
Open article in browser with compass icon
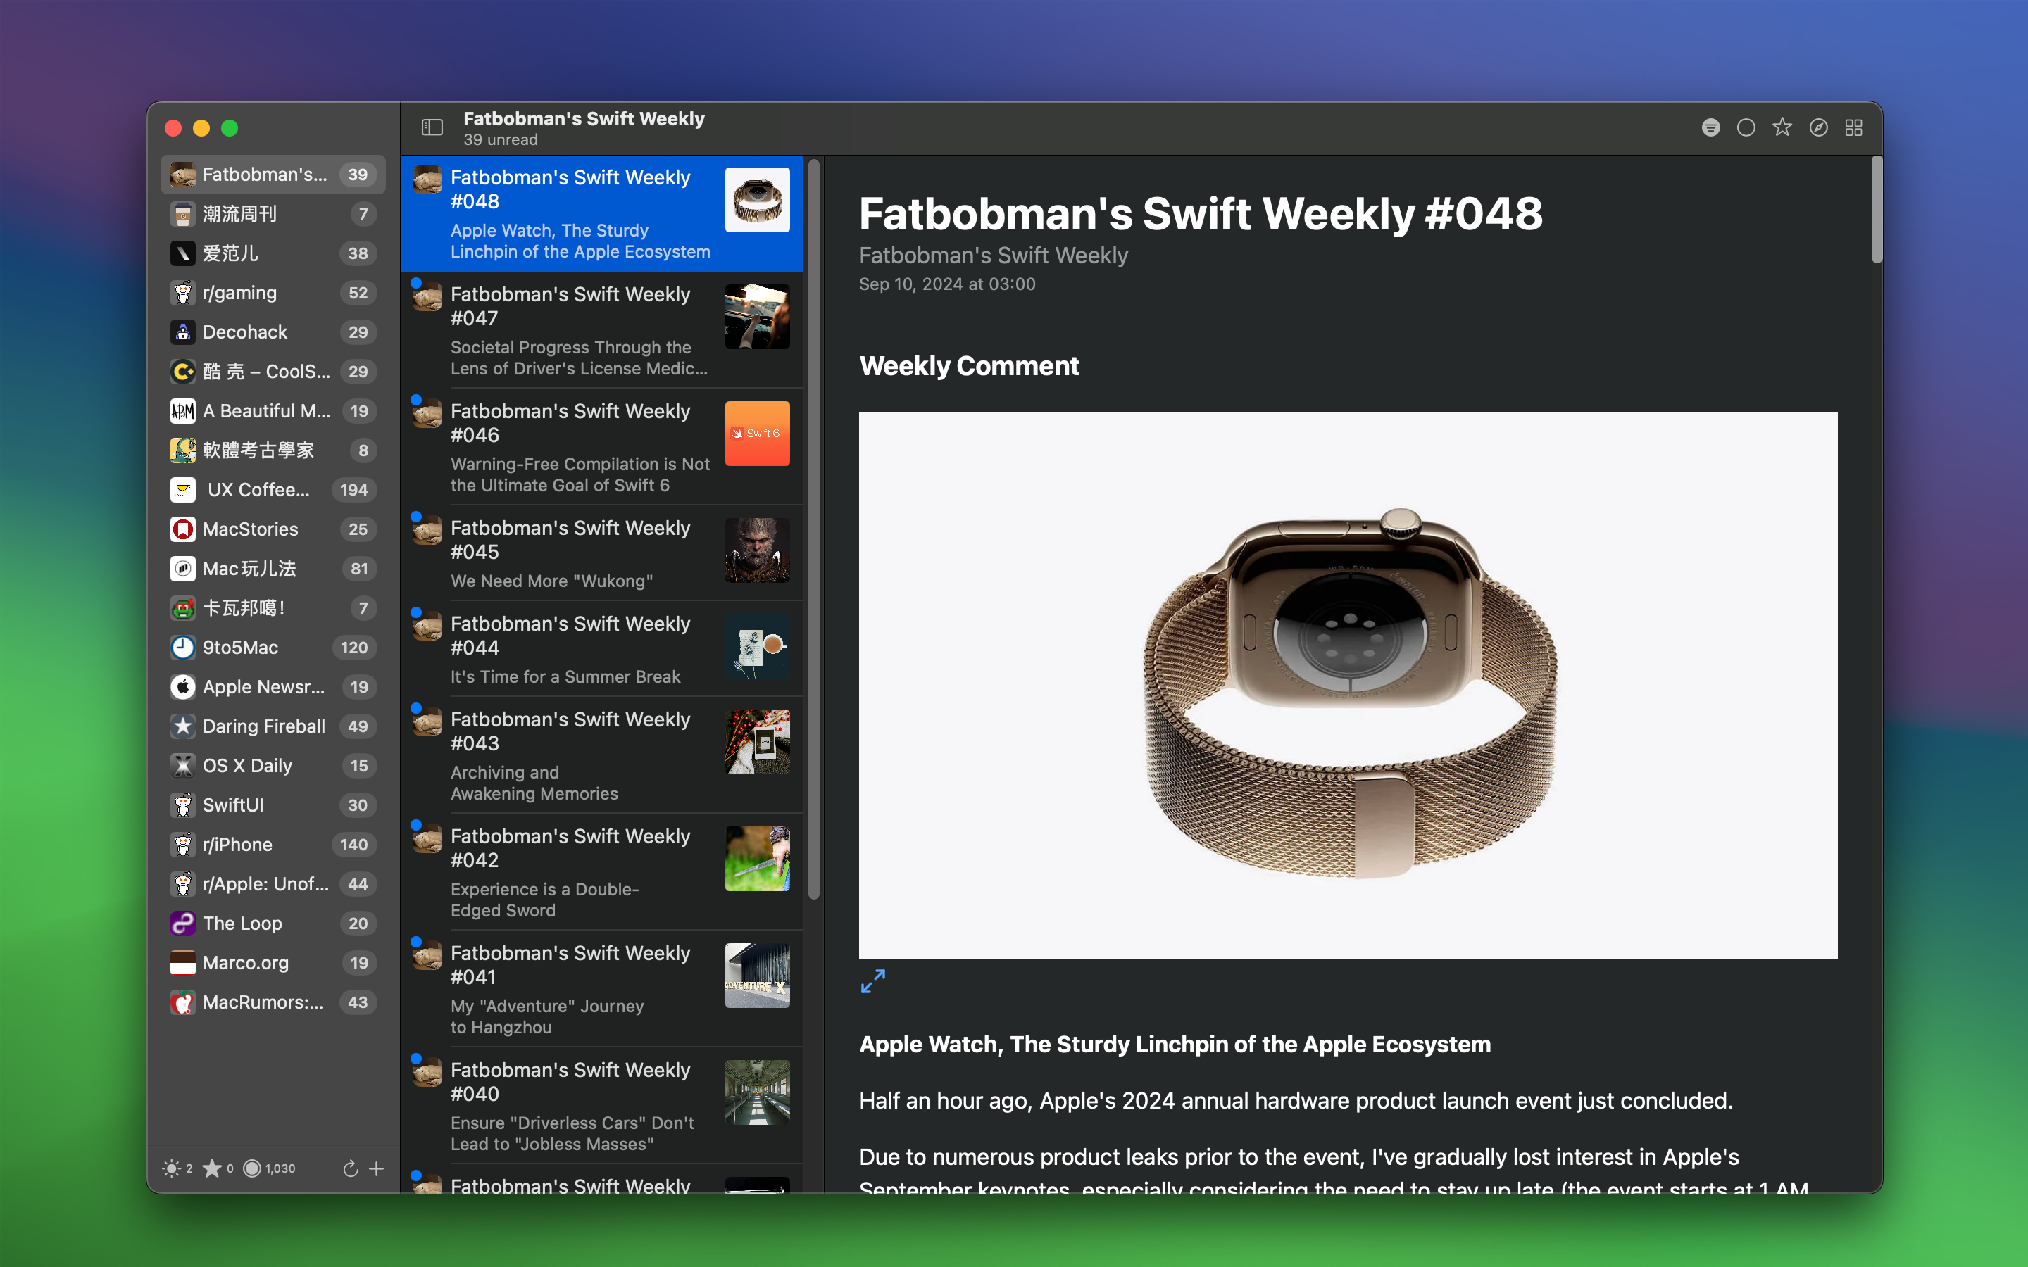[1817, 127]
